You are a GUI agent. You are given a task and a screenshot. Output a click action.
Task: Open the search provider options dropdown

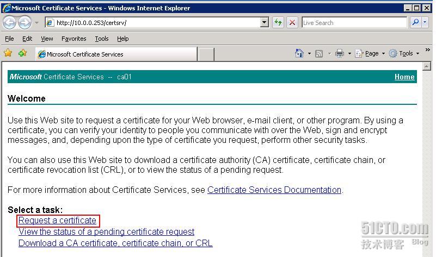coord(425,22)
